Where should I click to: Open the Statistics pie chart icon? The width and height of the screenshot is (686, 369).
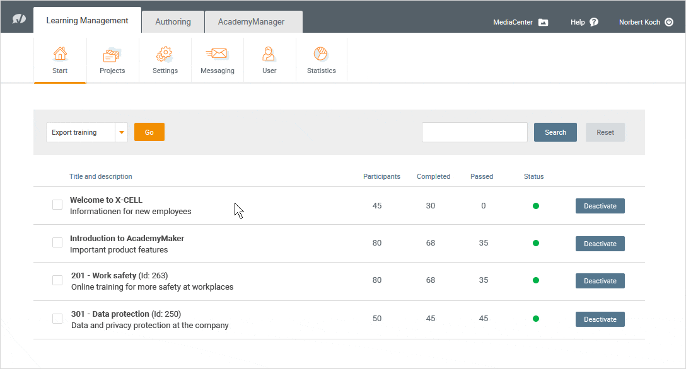click(x=321, y=54)
